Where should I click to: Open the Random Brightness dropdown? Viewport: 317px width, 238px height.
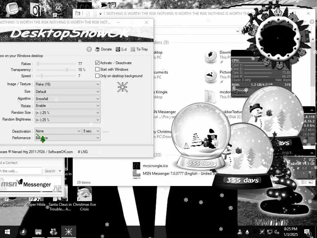coord(67,120)
